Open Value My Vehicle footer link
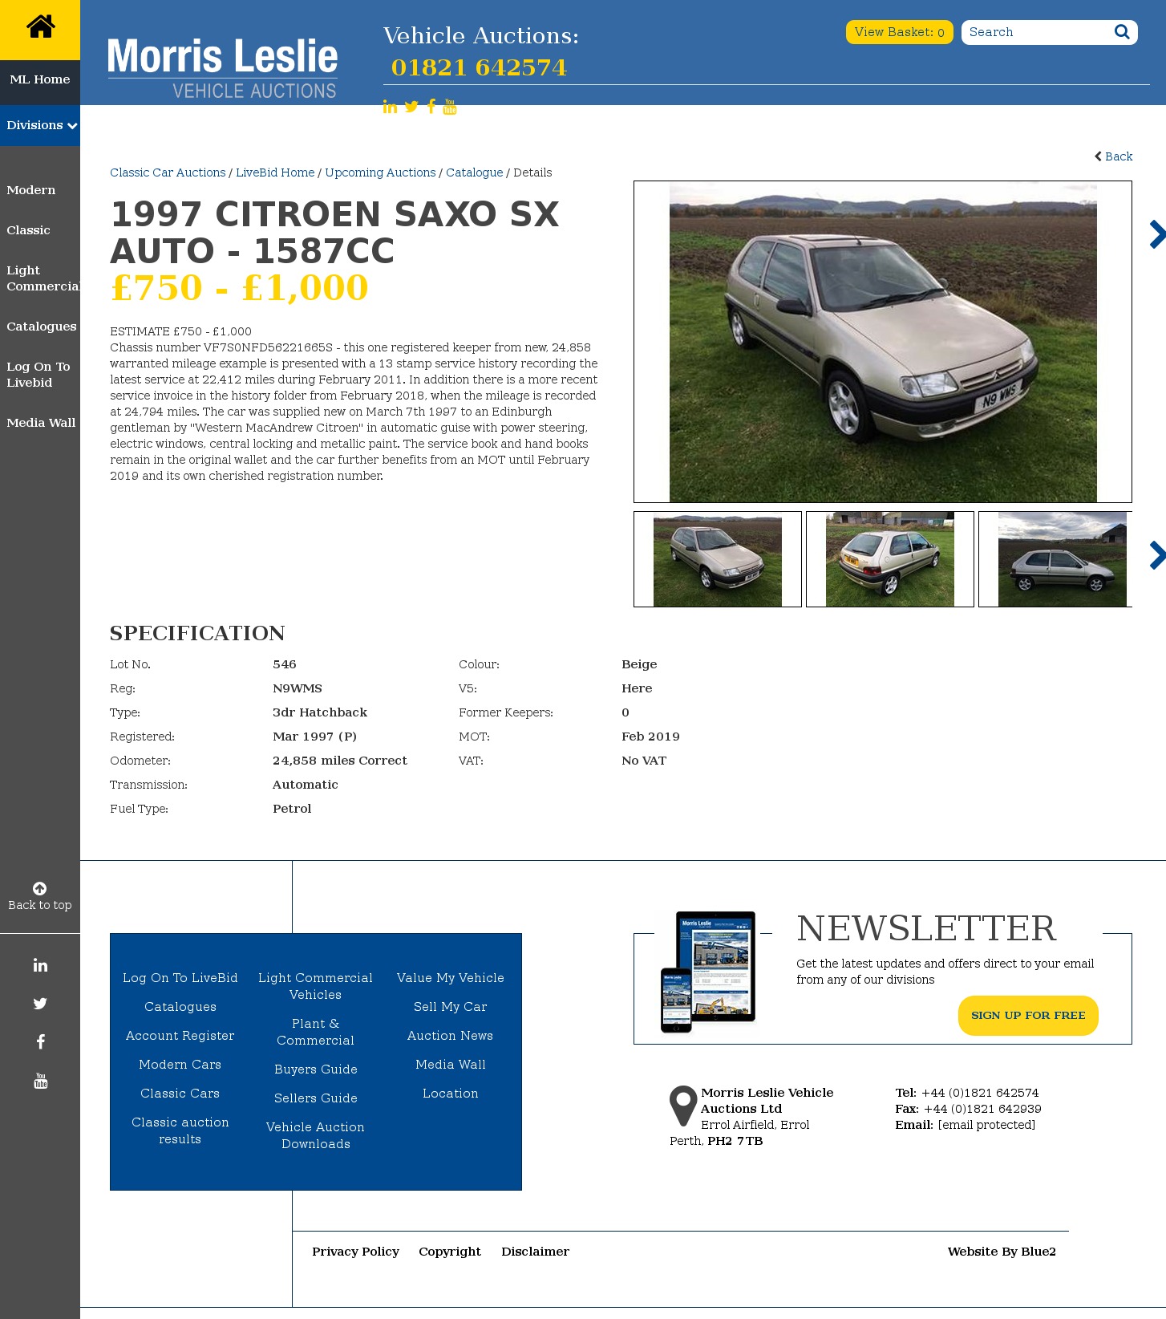The height and width of the screenshot is (1319, 1166). 451,978
